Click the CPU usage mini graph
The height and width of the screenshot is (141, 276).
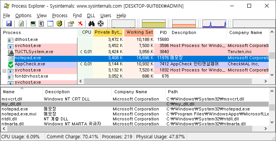[x=123, y=24]
